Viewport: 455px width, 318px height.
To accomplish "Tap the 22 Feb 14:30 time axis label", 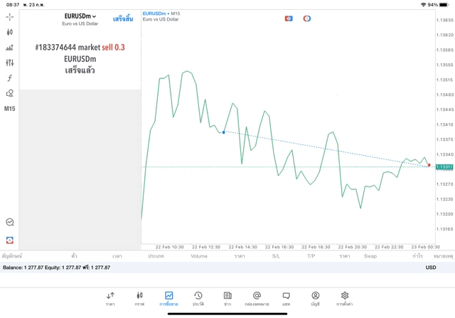I will (243, 247).
